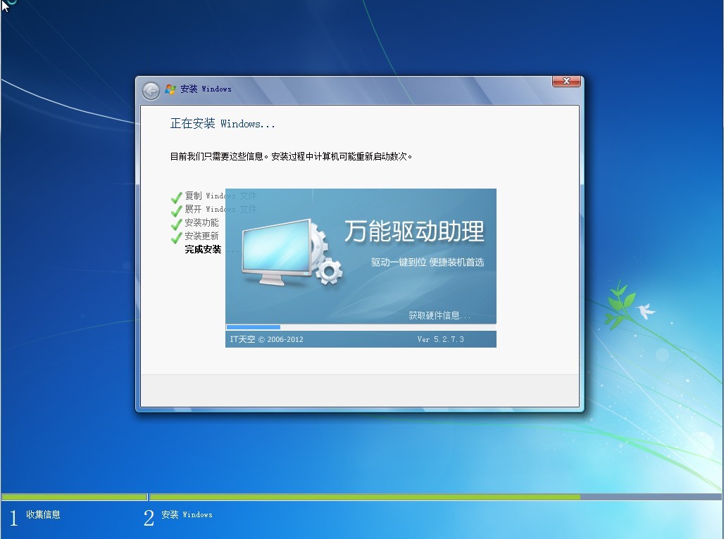The width and height of the screenshot is (724, 539).
Task: Click the monitor with gears driver assistant icon
Action: click(292, 253)
